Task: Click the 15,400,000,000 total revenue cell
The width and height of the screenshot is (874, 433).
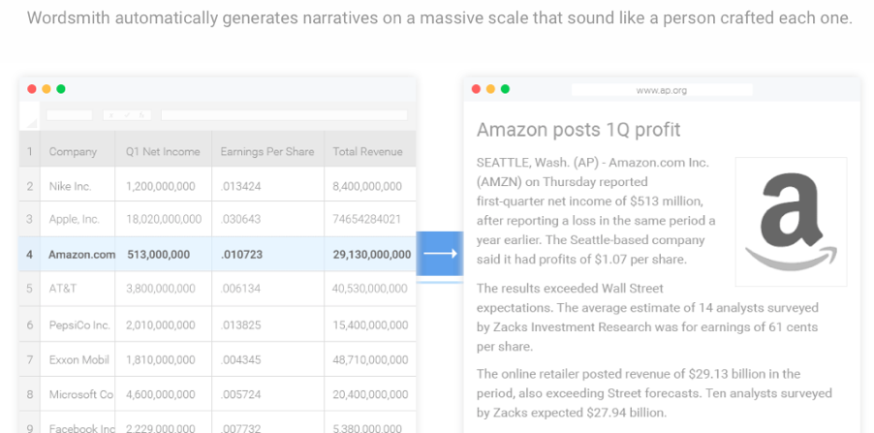Action: pyautogui.click(x=370, y=325)
